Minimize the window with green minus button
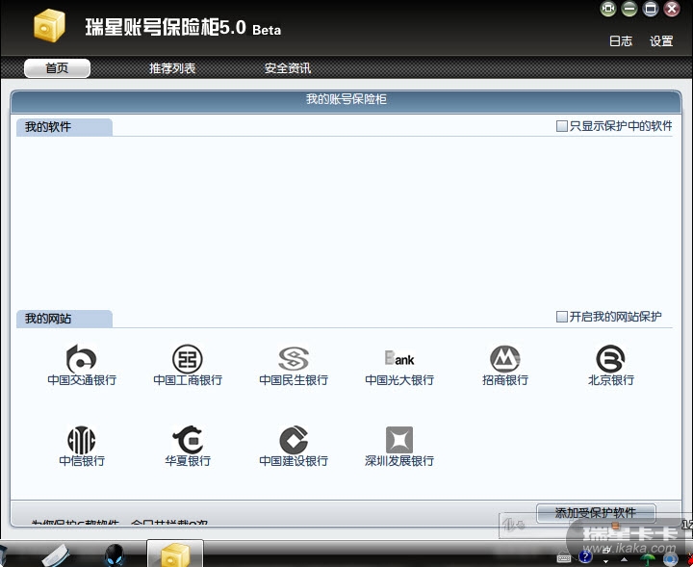 click(x=629, y=9)
